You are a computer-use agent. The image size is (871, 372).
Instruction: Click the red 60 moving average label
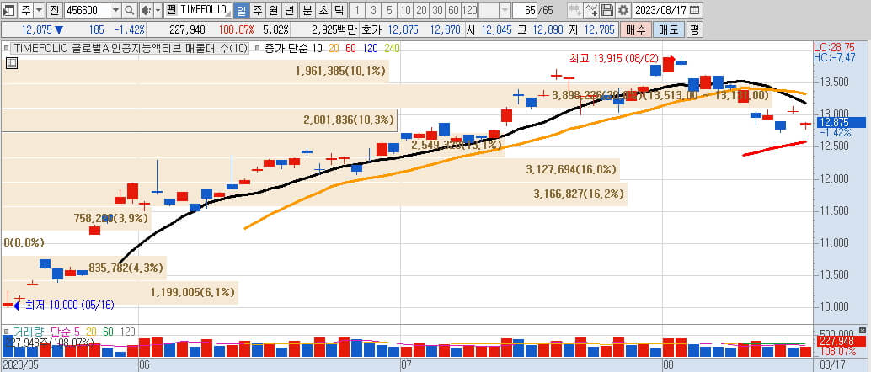pos(350,48)
